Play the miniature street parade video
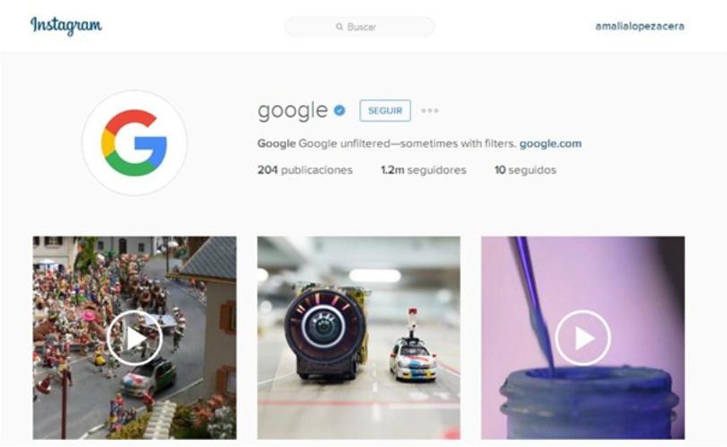727x447 pixels. click(x=134, y=338)
